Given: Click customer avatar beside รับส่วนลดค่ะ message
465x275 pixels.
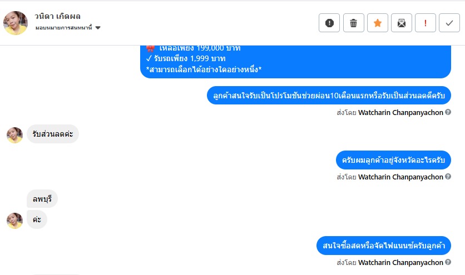Looking at the screenshot, I should click(15, 135).
